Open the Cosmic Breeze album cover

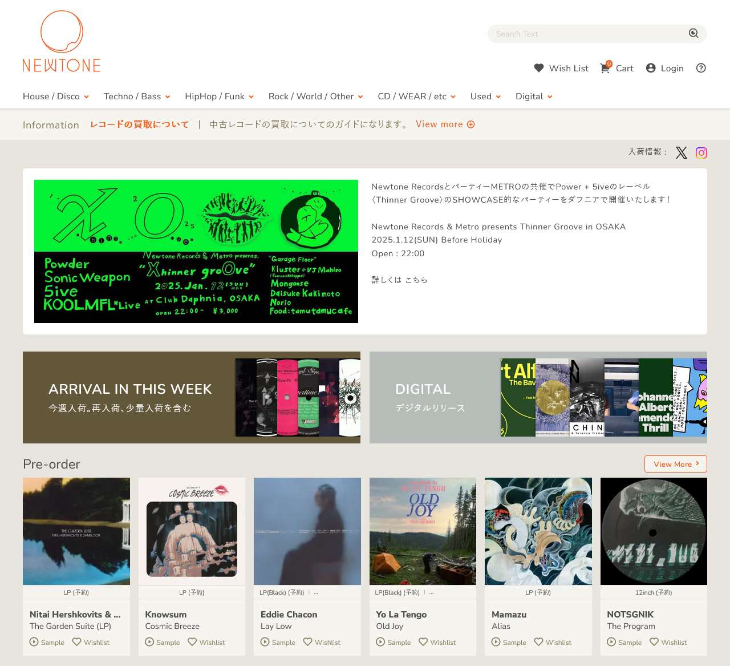[192, 531]
